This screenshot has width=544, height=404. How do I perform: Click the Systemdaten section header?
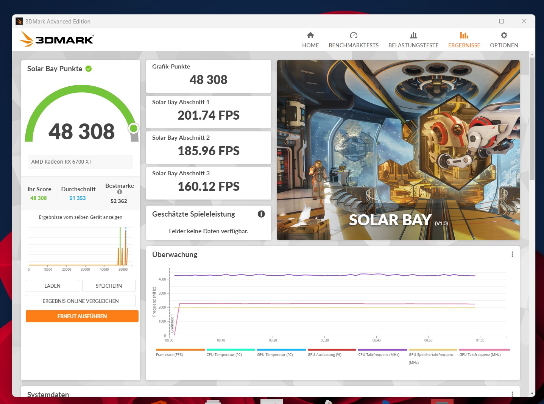48,394
